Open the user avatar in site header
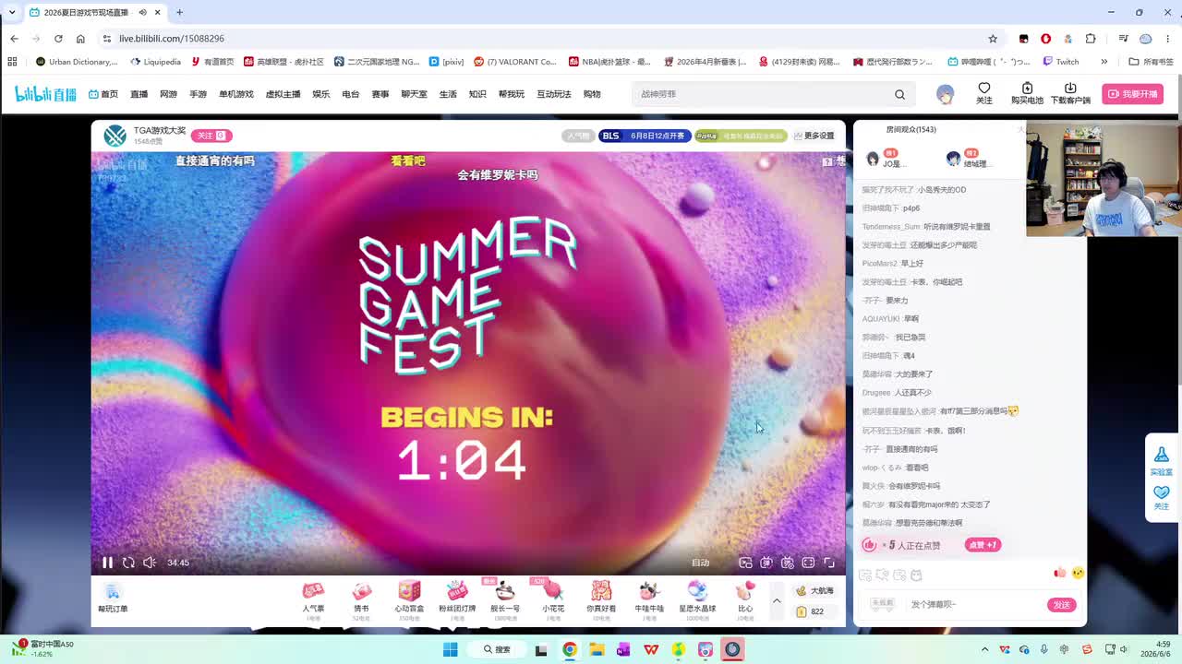 (x=945, y=94)
